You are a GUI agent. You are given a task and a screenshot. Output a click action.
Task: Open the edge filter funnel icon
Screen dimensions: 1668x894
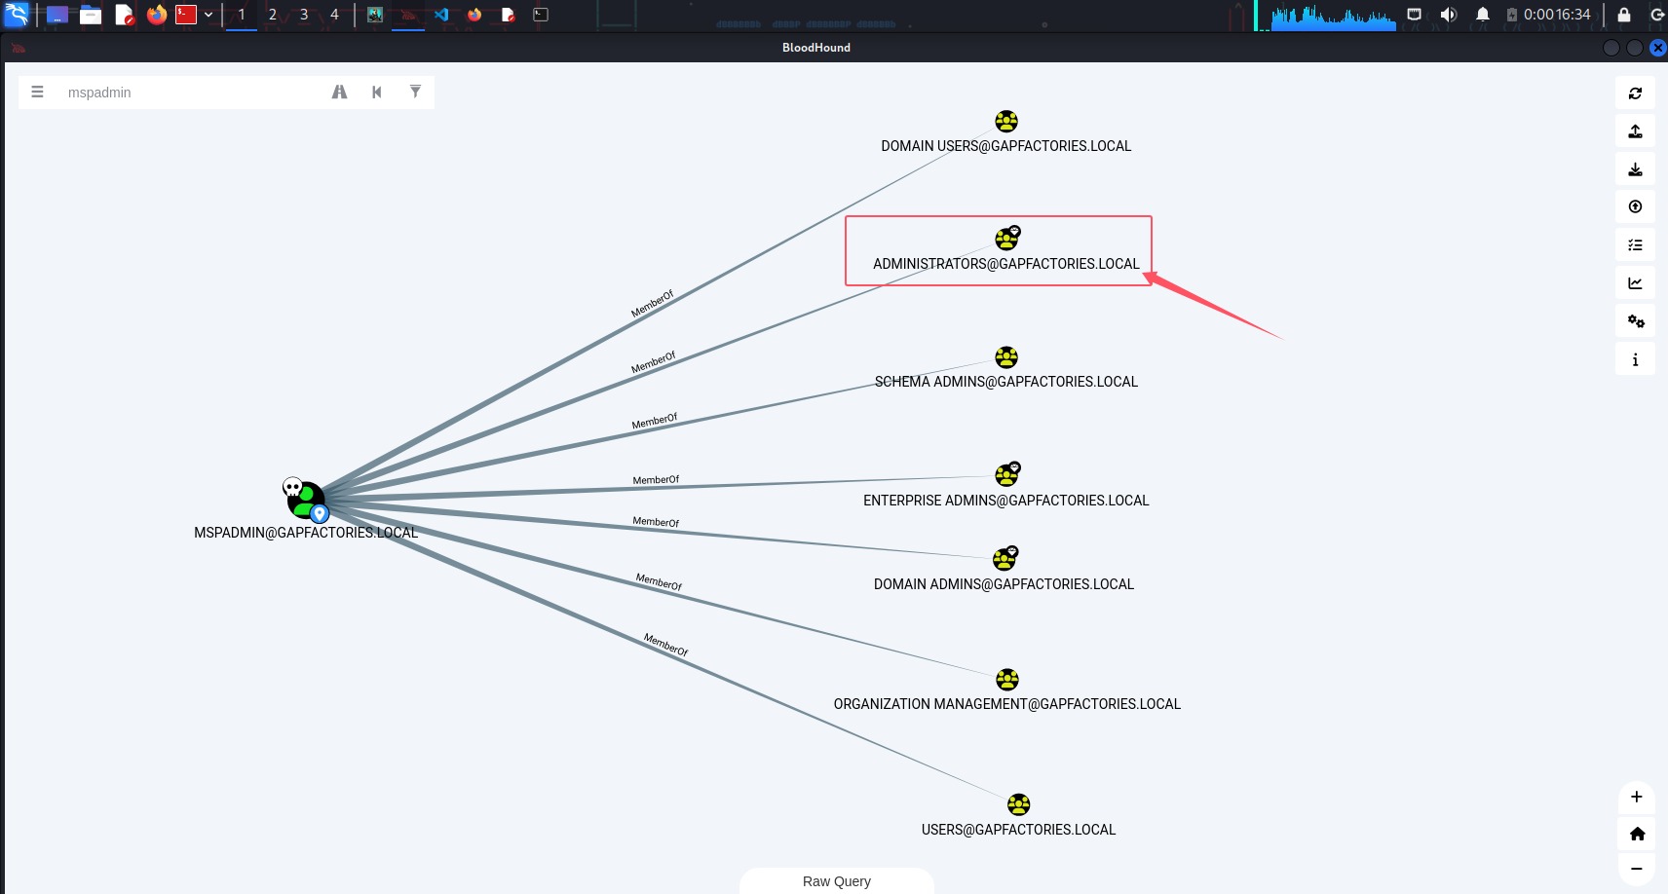point(415,92)
